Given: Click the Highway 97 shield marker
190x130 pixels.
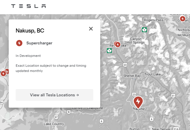Looking at the screenshot, I should tap(56, 117).
